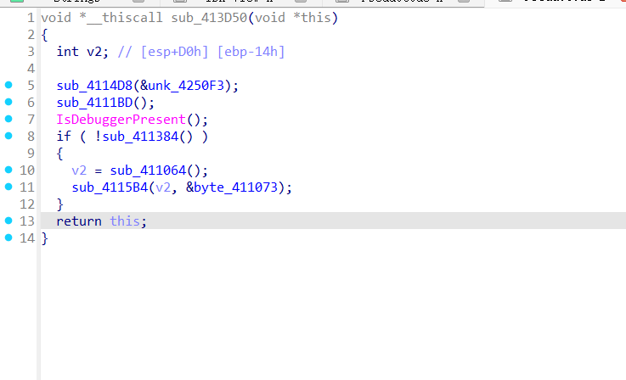
Task: Toggle breakpoint dot on line 6
Action: [x=8, y=102]
